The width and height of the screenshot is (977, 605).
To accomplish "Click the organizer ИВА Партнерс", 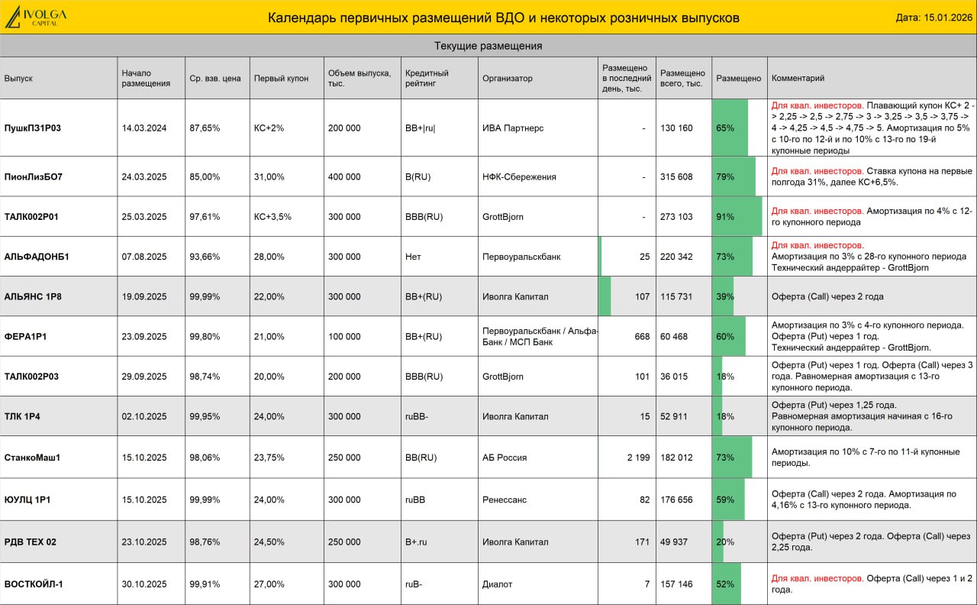I will (x=513, y=128).
